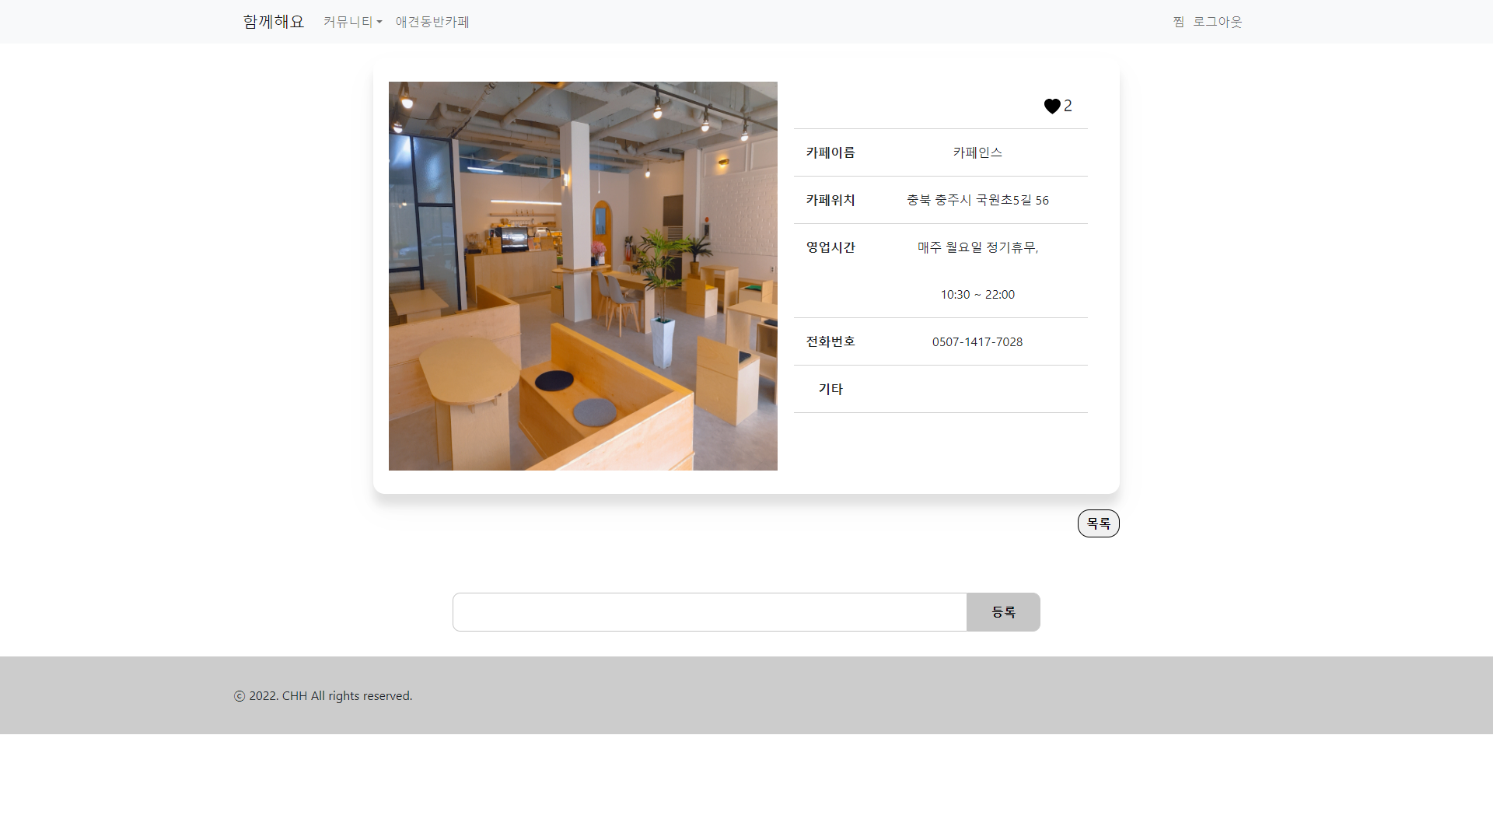Click 로그아웃 to sign out

1217,22
